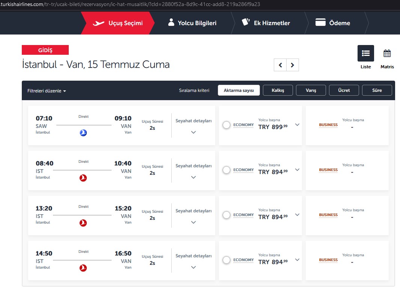
Task: Expand Economy fare chevron for TRY 899 flight
Action: click(297, 125)
